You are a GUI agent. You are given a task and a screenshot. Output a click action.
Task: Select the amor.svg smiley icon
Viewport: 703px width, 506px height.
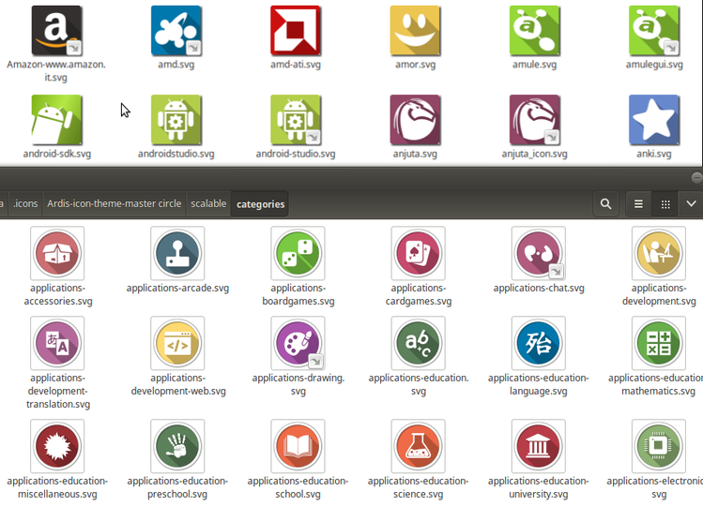click(x=415, y=30)
